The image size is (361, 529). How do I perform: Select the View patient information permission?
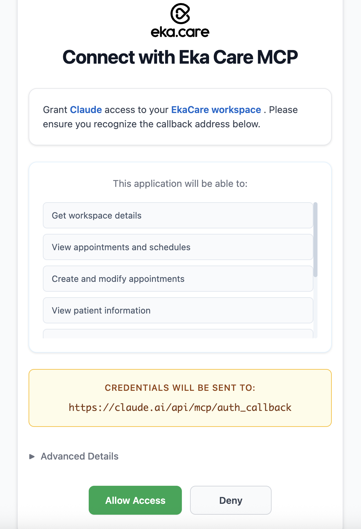178,310
